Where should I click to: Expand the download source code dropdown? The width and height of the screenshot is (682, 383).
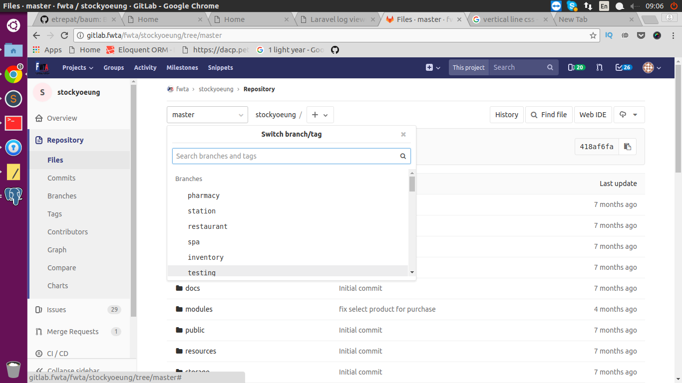point(629,115)
